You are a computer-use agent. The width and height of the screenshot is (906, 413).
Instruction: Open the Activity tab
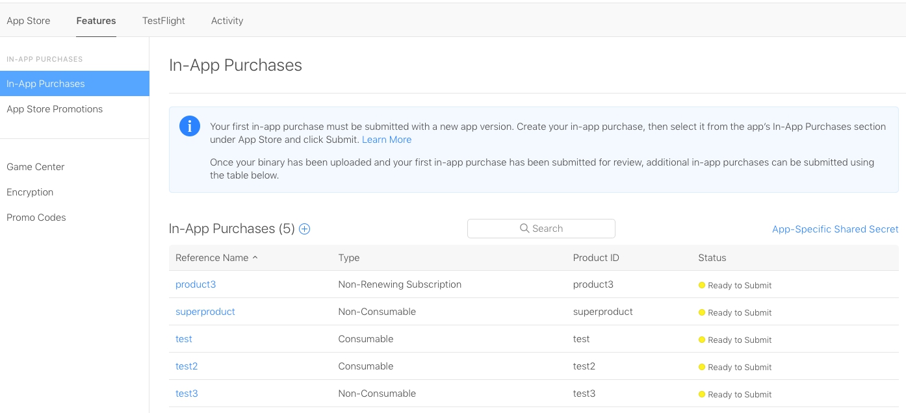pyautogui.click(x=227, y=21)
